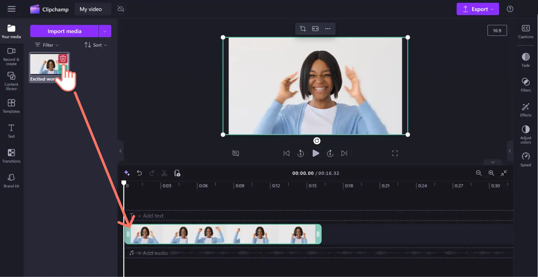Toggle the cloud sync off icon

coord(121,9)
